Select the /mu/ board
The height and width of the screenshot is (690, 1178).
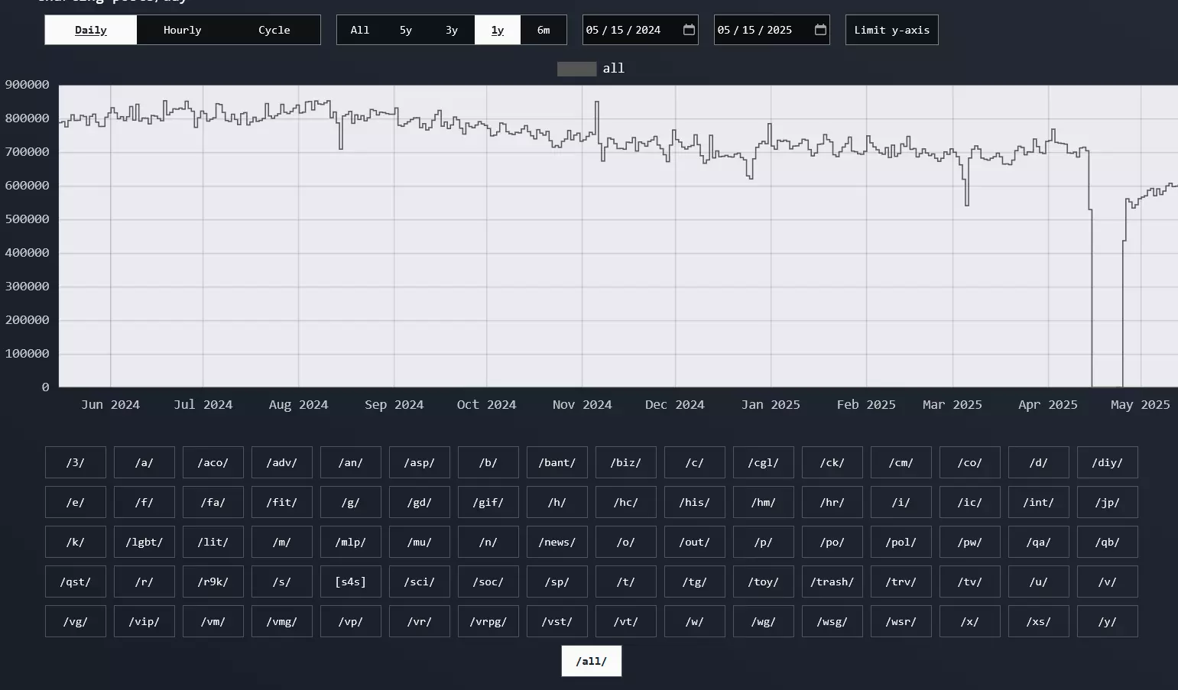(x=420, y=542)
